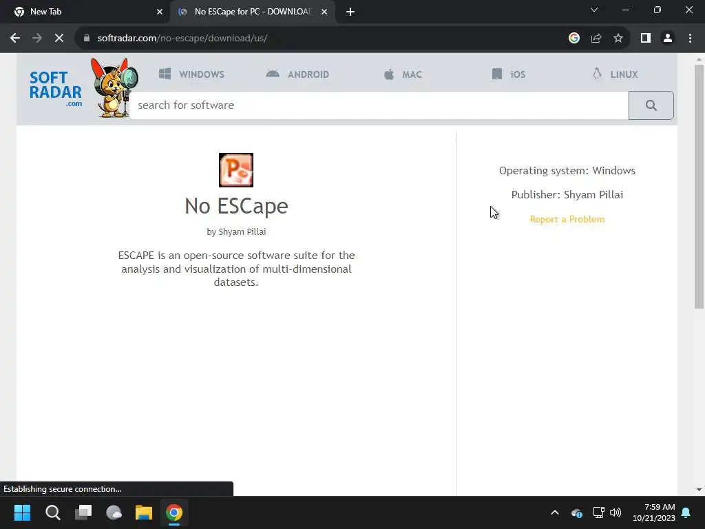
Task: Open taskbar Search
Action: tap(52, 512)
